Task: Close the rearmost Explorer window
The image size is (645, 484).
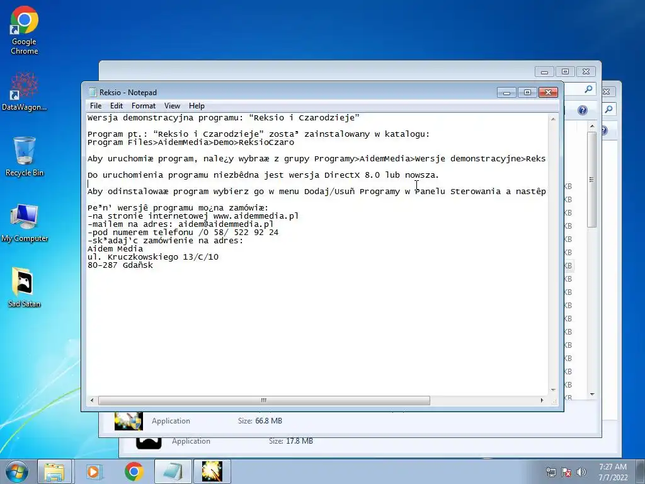Action: (x=607, y=92)
